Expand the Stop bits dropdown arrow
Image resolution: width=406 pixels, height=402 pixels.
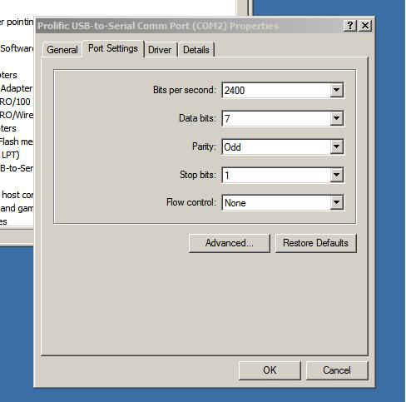[x=336, y=175]
